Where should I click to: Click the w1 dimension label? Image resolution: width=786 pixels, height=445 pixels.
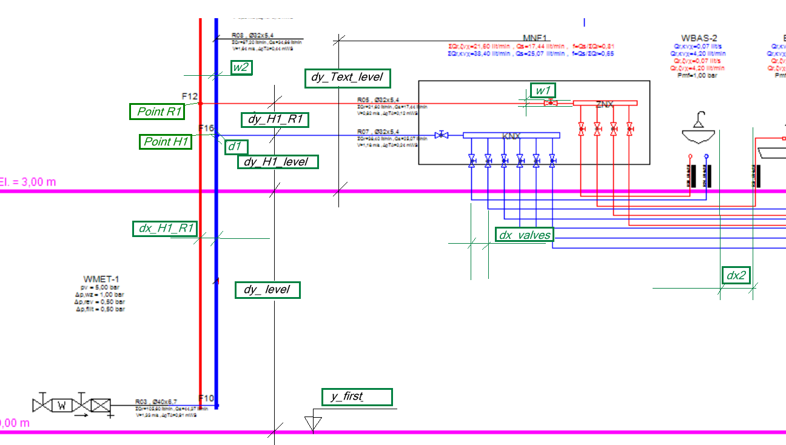click(x=543, y=90)
